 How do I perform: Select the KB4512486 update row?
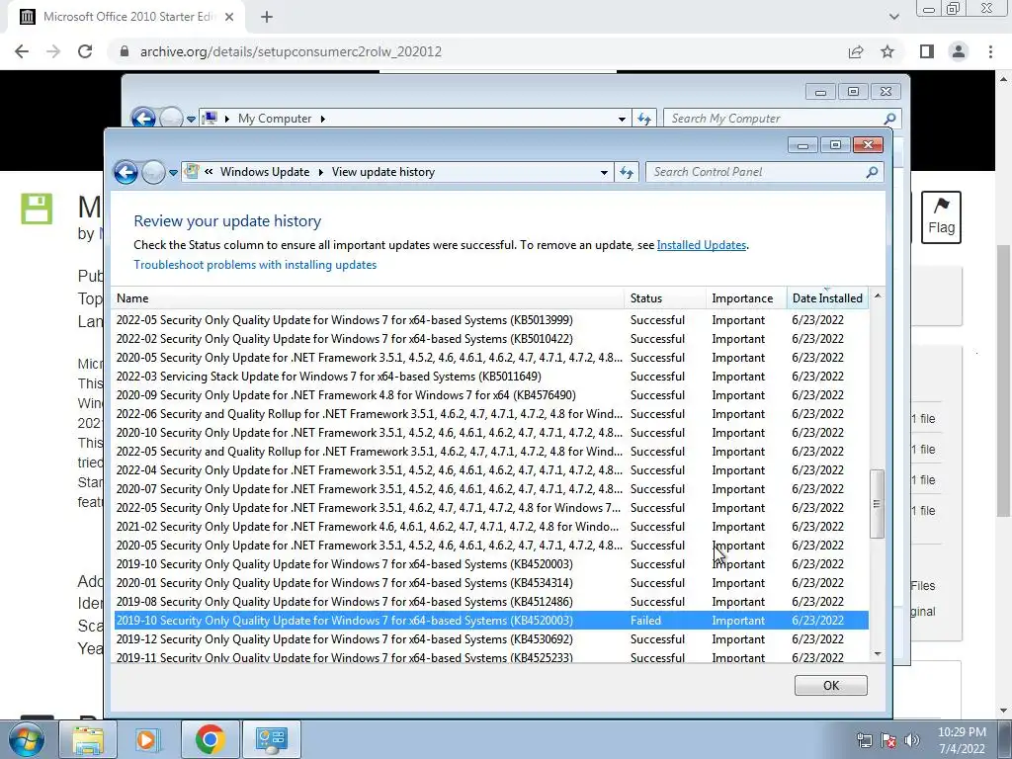[x=491, y=602]
